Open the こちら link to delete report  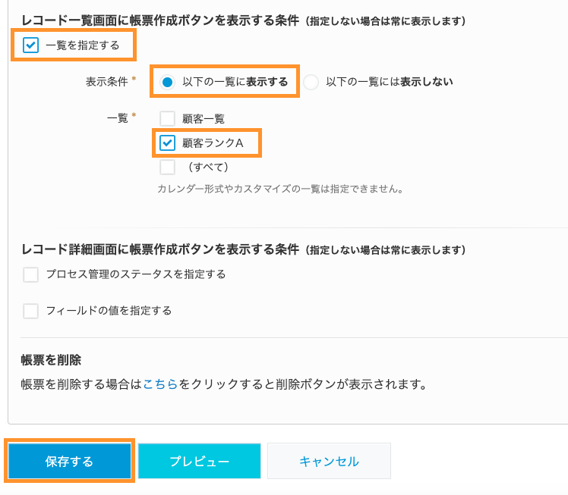[160, 384]
